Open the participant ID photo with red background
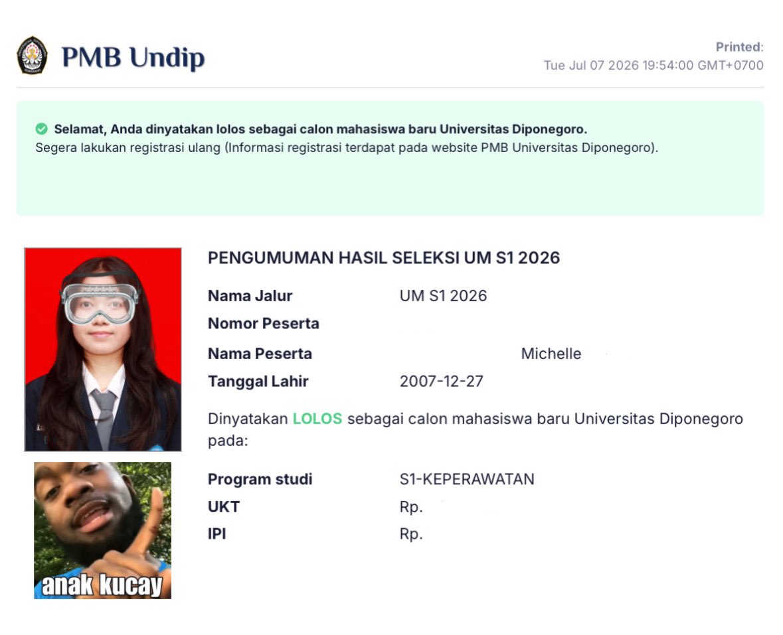Screen dimensions: 783x635 pyautogui.click(x=103, y=349)
